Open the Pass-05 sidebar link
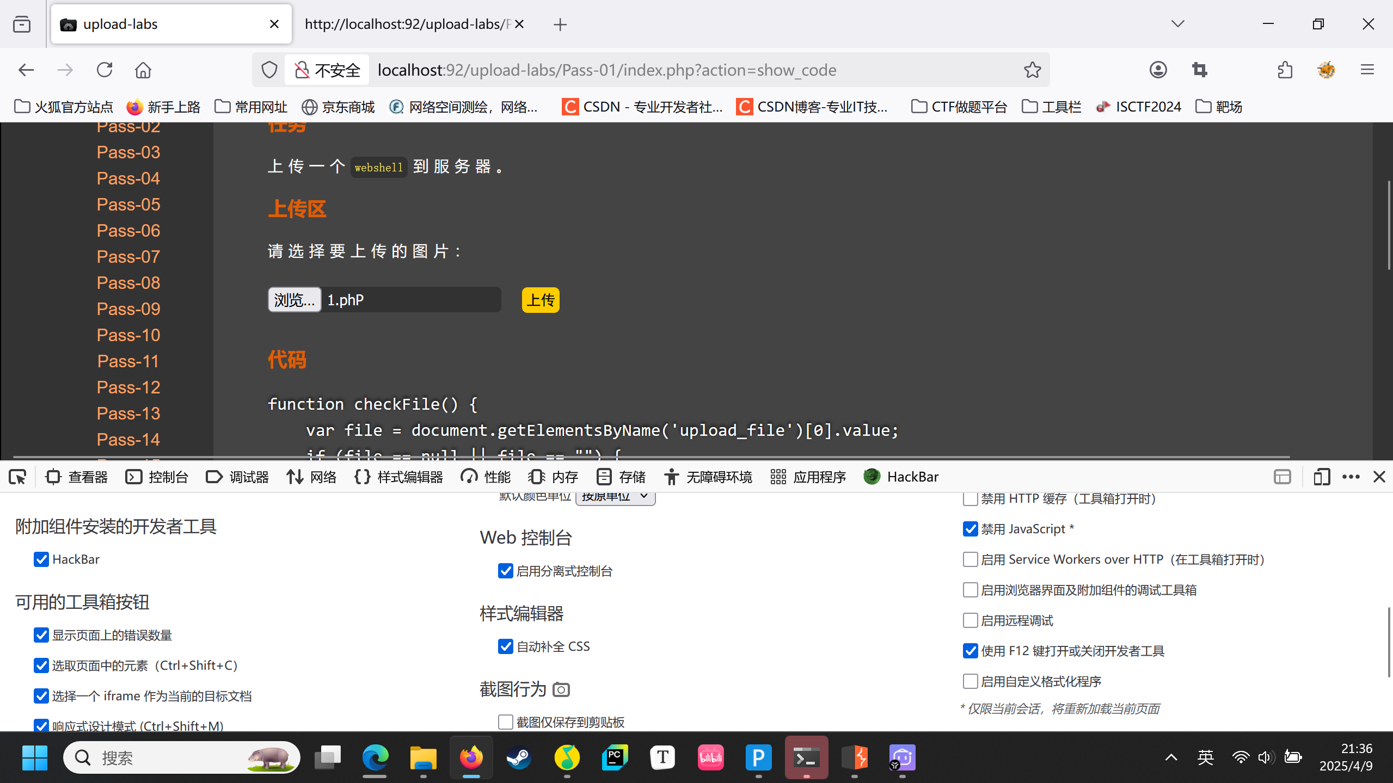Screen dimensions: 1393x783 coord(128,205)
